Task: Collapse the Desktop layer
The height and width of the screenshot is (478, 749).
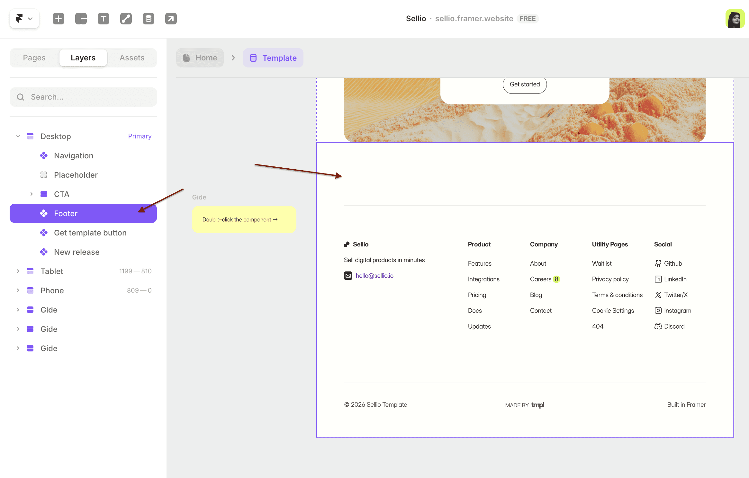Action: point(18,136)
